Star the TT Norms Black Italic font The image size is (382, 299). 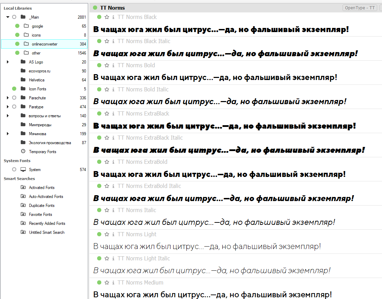pyautogui.click(x=107, y=41)
